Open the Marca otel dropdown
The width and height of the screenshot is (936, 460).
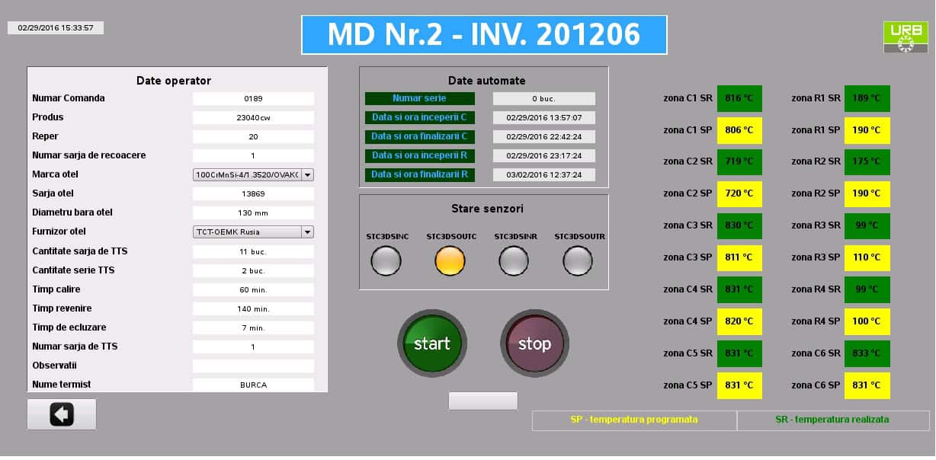click(x=307, y=174)
